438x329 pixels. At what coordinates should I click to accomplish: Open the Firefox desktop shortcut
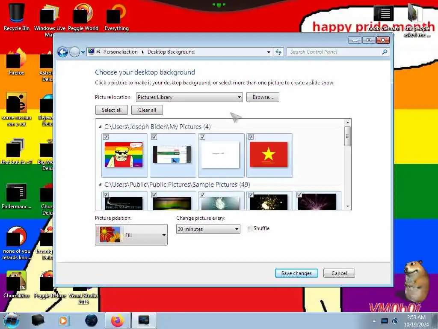[17, 62]
